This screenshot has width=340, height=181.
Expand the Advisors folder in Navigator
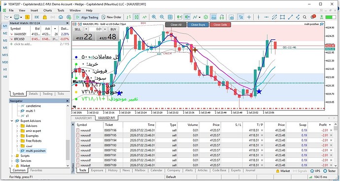point(17,126)
